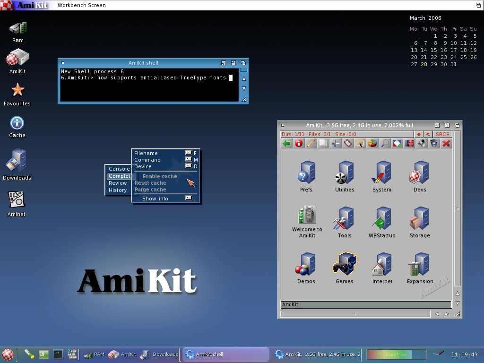Open the Ram disk desktop icon
Screen dimensions: 484x363
pos(18,32)
